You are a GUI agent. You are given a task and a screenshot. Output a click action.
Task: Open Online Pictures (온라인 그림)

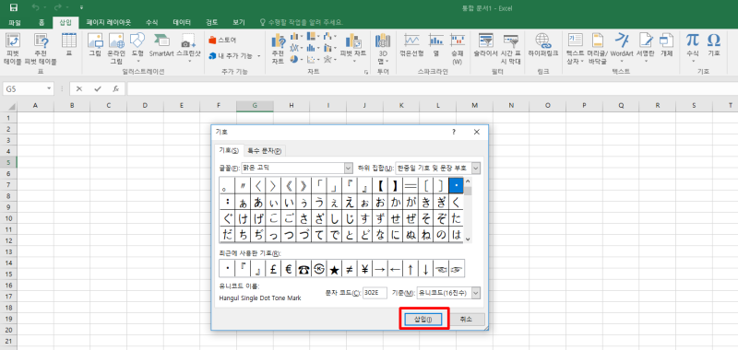coord(116,49)
